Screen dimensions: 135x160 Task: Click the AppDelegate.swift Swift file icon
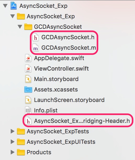28,58
